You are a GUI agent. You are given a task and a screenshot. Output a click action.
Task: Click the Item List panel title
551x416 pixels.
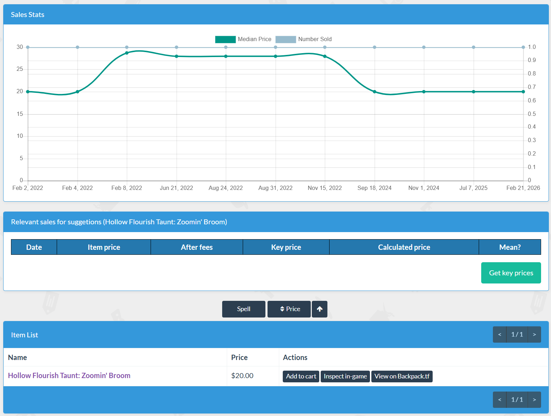point(24,335)
